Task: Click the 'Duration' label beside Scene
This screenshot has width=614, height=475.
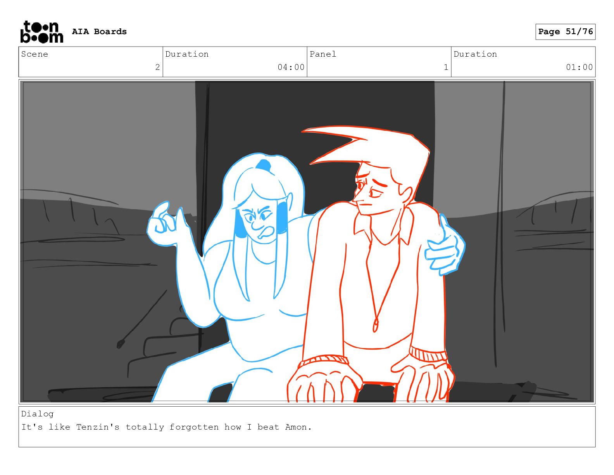Action: tap(187, 54)
